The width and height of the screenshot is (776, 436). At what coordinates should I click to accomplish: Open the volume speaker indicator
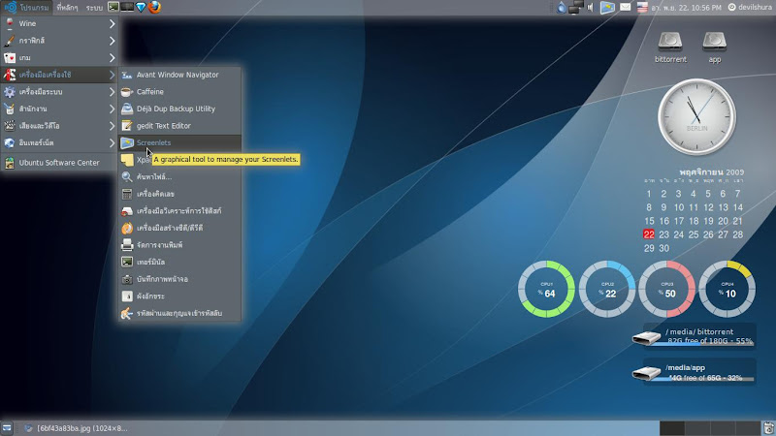pos(590,7)
